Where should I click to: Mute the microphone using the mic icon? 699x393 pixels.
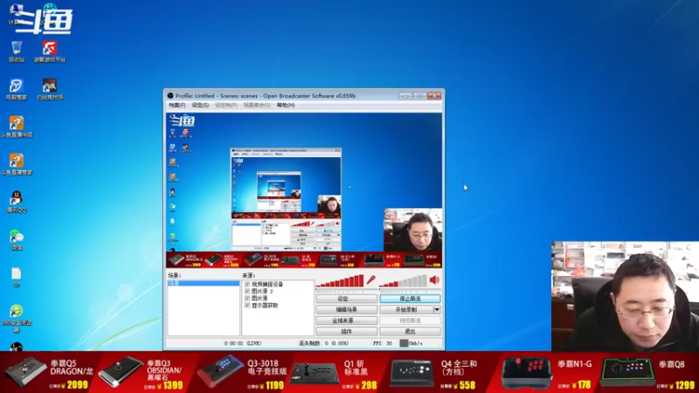pos(370,280)
